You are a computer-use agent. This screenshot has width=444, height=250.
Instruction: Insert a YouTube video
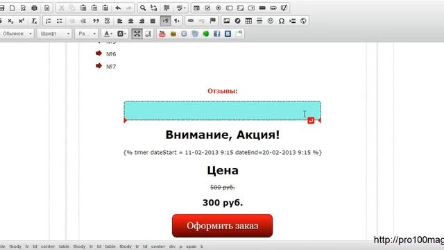coord(162,34)
